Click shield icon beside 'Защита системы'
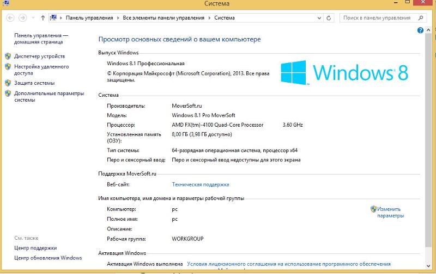436x274 pixels. (x=8, y=83)
